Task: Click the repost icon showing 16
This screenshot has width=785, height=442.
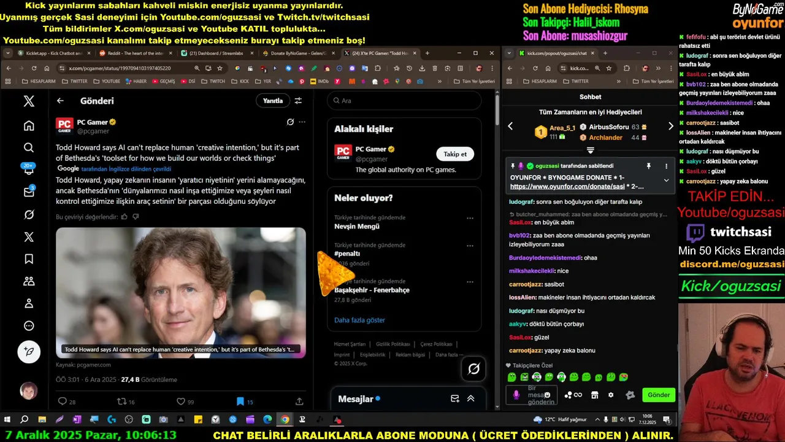Action: (x=121, y=401)
